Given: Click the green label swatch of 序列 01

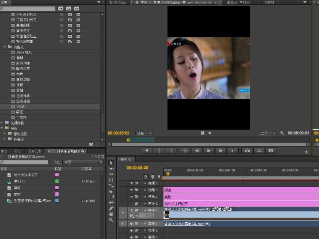Looking at the screenshot, I should (x=57, y=181).
